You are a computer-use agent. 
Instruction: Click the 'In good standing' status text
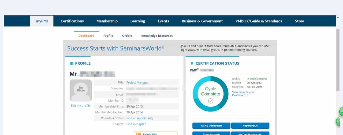click(257, 79)
